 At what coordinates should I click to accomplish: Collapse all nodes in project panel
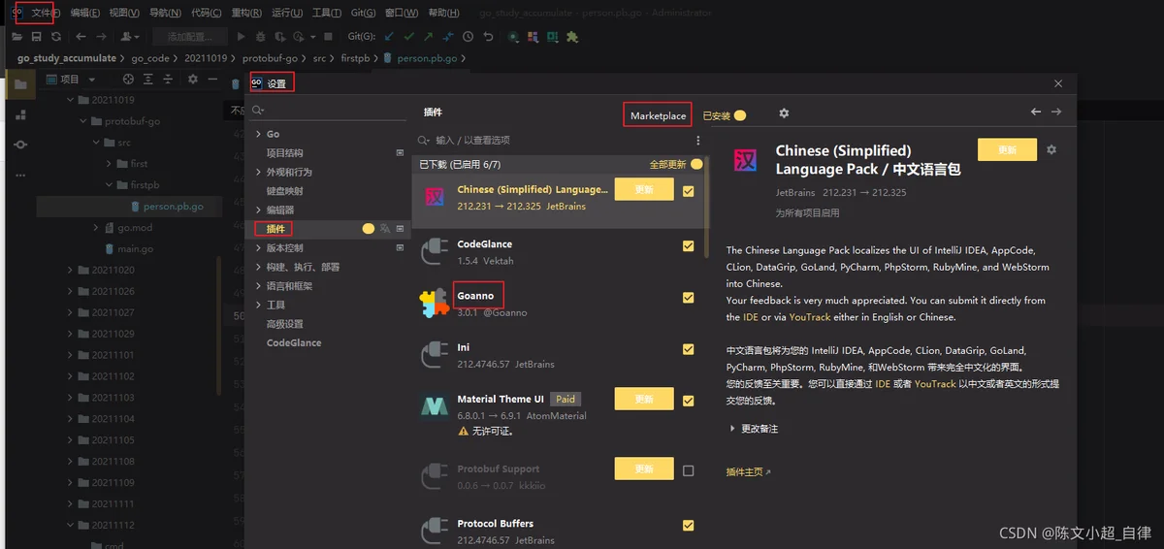tap(170, 80)
